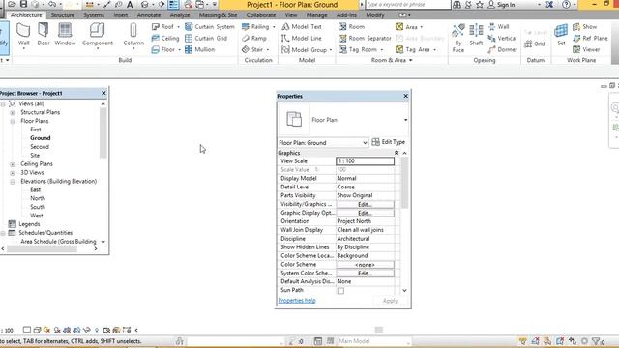Viewport: 619px width, 348px height.
Task: Select the Stair tool
Action: (255, 49)
